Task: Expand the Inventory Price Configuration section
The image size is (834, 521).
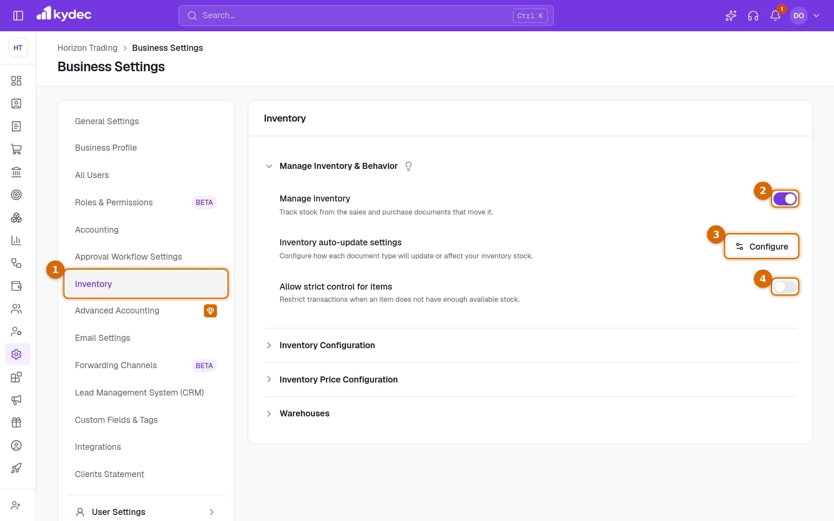Action: point(269,379)
